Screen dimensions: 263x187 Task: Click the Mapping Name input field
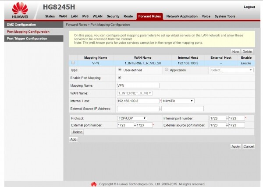(138, 85)
